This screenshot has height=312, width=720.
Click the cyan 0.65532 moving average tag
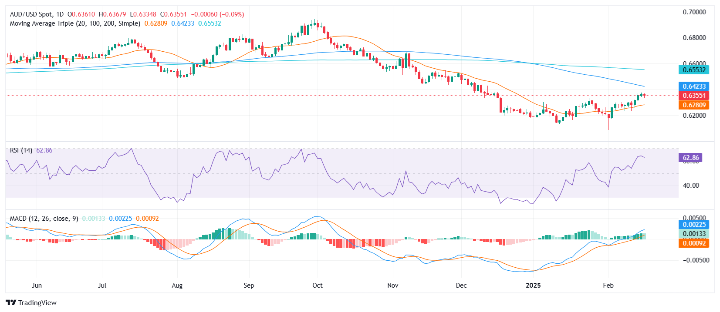(694, 70)
